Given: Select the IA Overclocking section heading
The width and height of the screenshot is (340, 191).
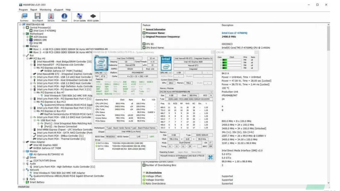Looking at the screenshot, I should 154,172.
